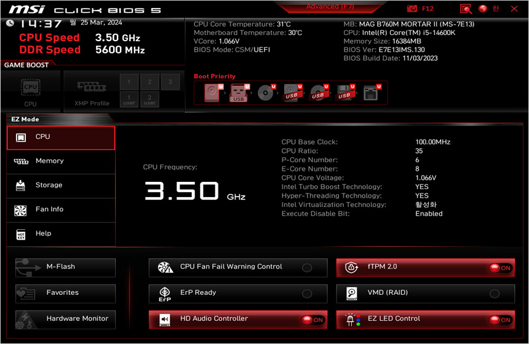Click the Storage drive icon in sidebar
529x344 pixels.
point(20,186)
